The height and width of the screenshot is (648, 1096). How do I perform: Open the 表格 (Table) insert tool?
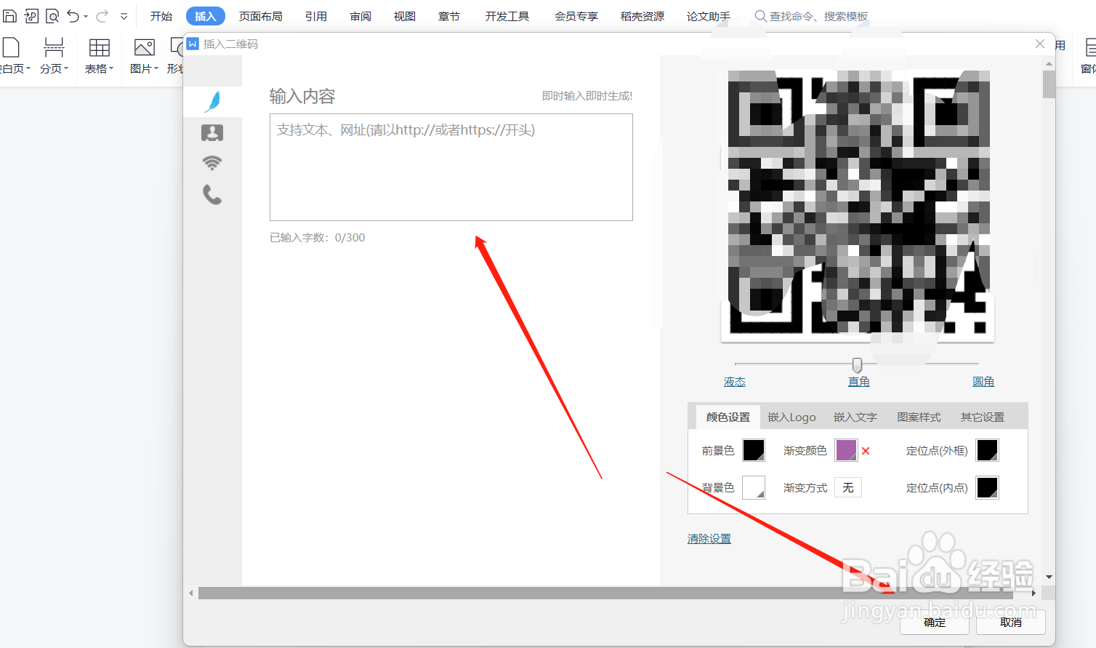tap(99, 57)
